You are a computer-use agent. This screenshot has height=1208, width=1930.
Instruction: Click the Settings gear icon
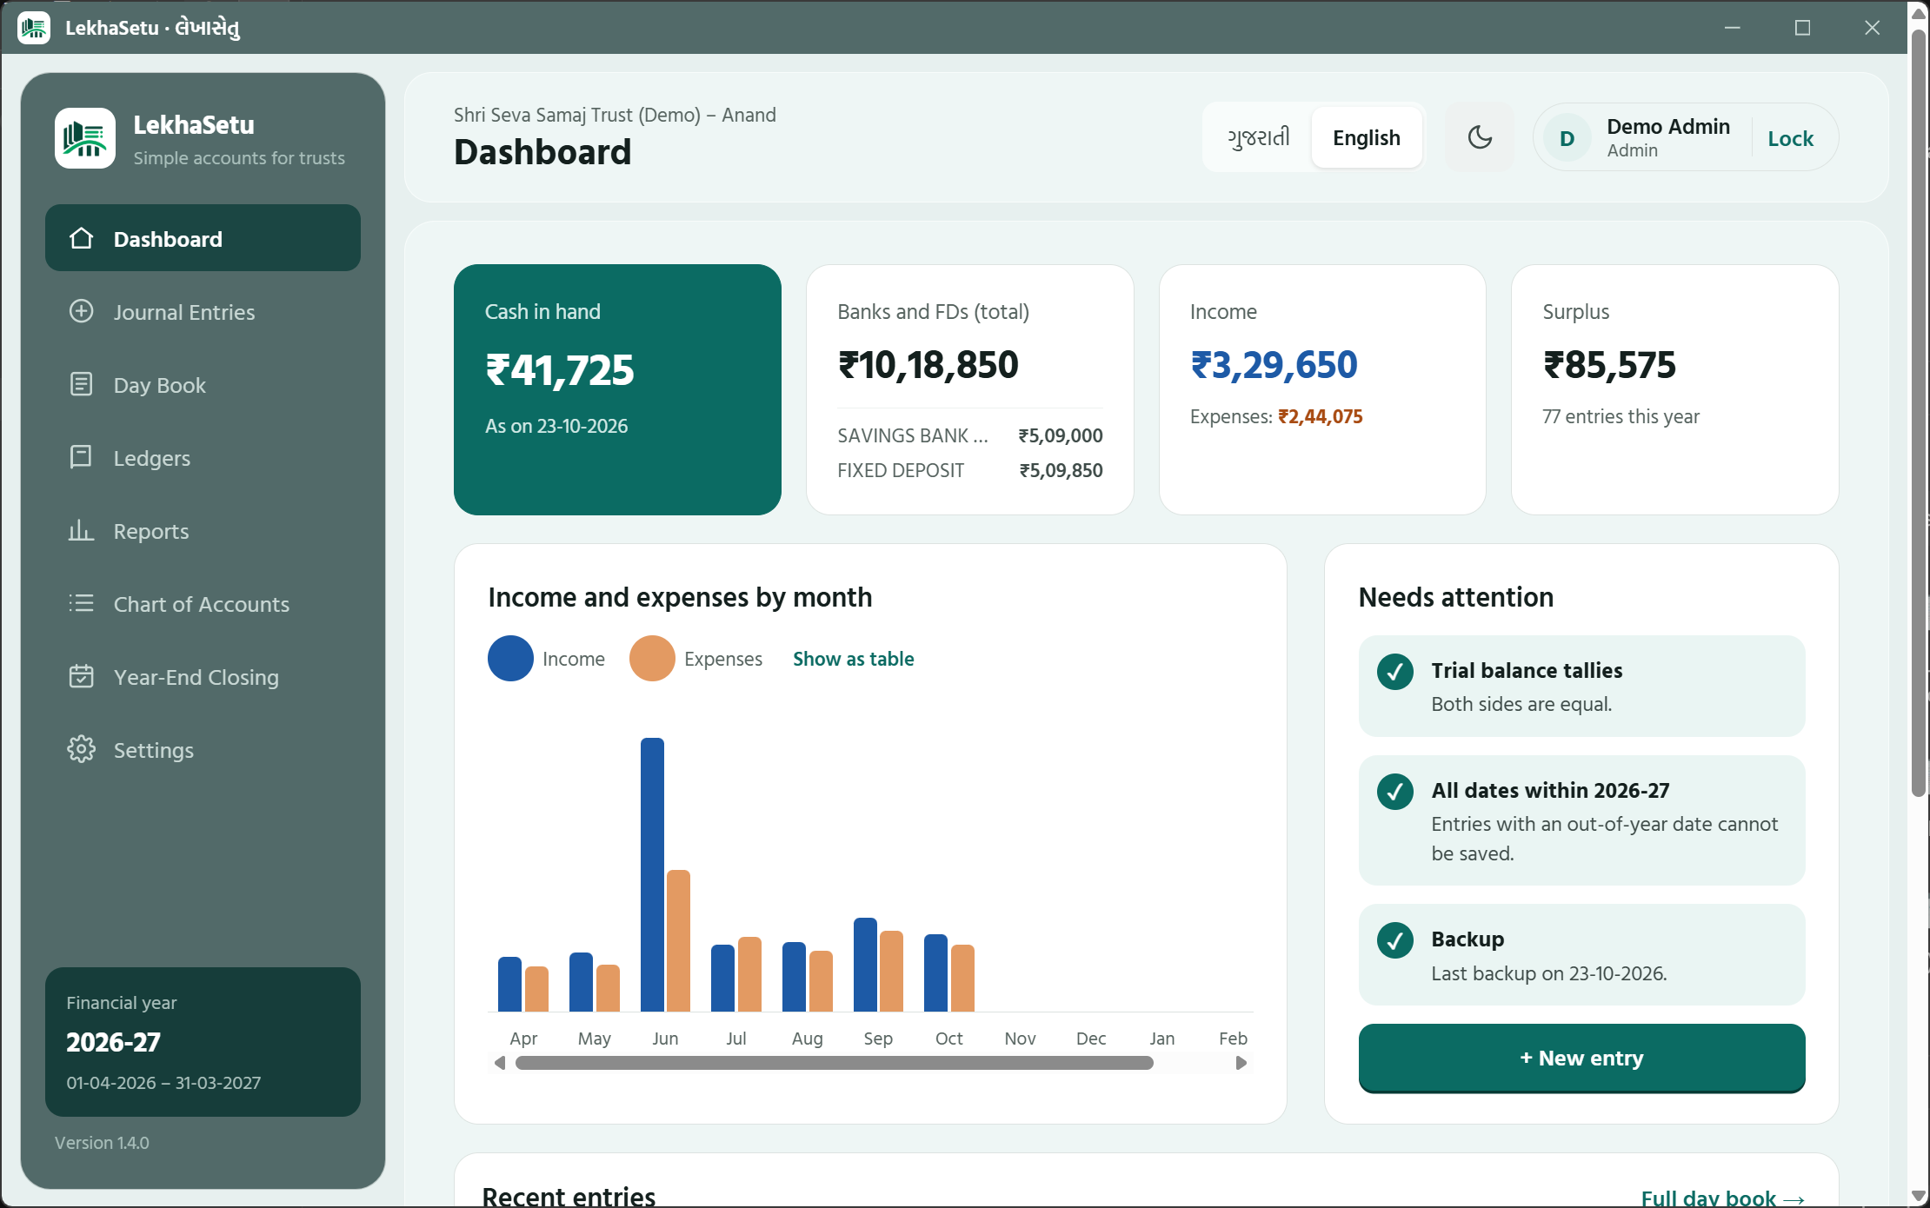click(81, 749)
